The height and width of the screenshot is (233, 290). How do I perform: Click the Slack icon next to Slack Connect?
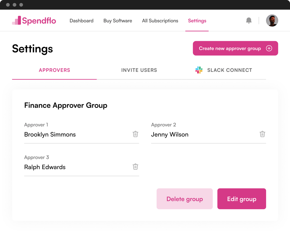point(199,70)
